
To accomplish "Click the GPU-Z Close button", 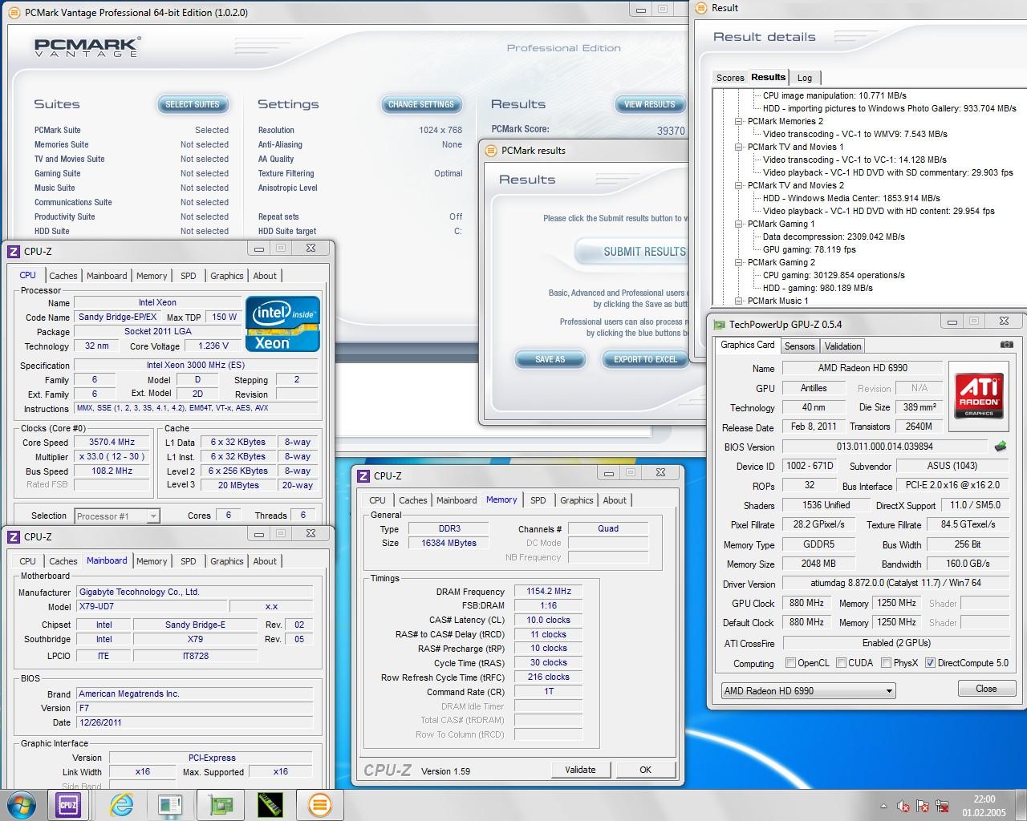I will click(x=986, y=689).
